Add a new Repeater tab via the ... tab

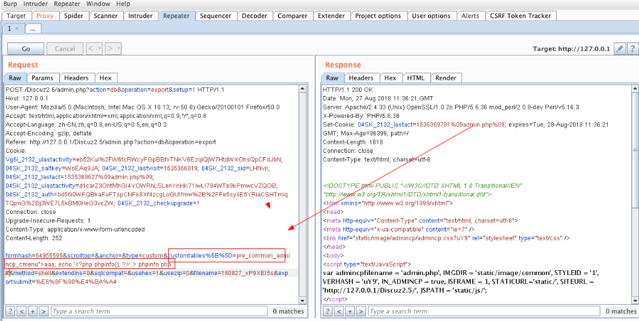tap(33, 28)
